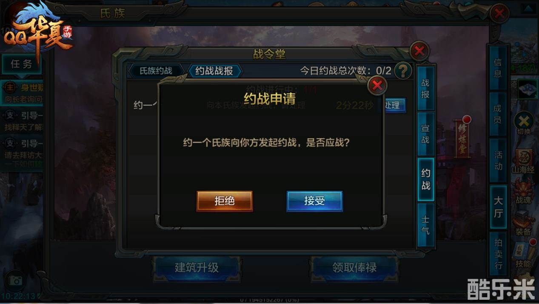Image resolution: width=539 pixels, height=304 pixels.
Task: Open the 战报 side tab
Action: click(425, 88)
